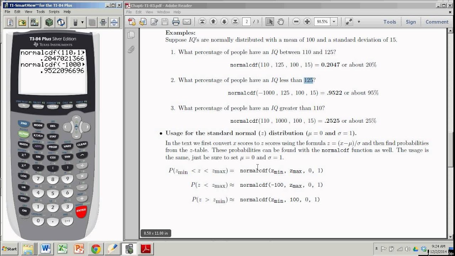Show page thumbnails panel in Adobe Reader sidebar
The image size is (455, 256).
pos(131,35)
